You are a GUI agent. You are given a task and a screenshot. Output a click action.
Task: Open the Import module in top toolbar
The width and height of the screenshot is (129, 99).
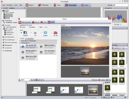click(30, 5)
